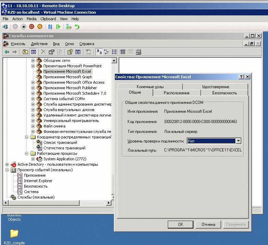This screenshot has width=268, height=245.
Task: Open Уровень проверки подлинности dropdown
Action: point(238,141)
